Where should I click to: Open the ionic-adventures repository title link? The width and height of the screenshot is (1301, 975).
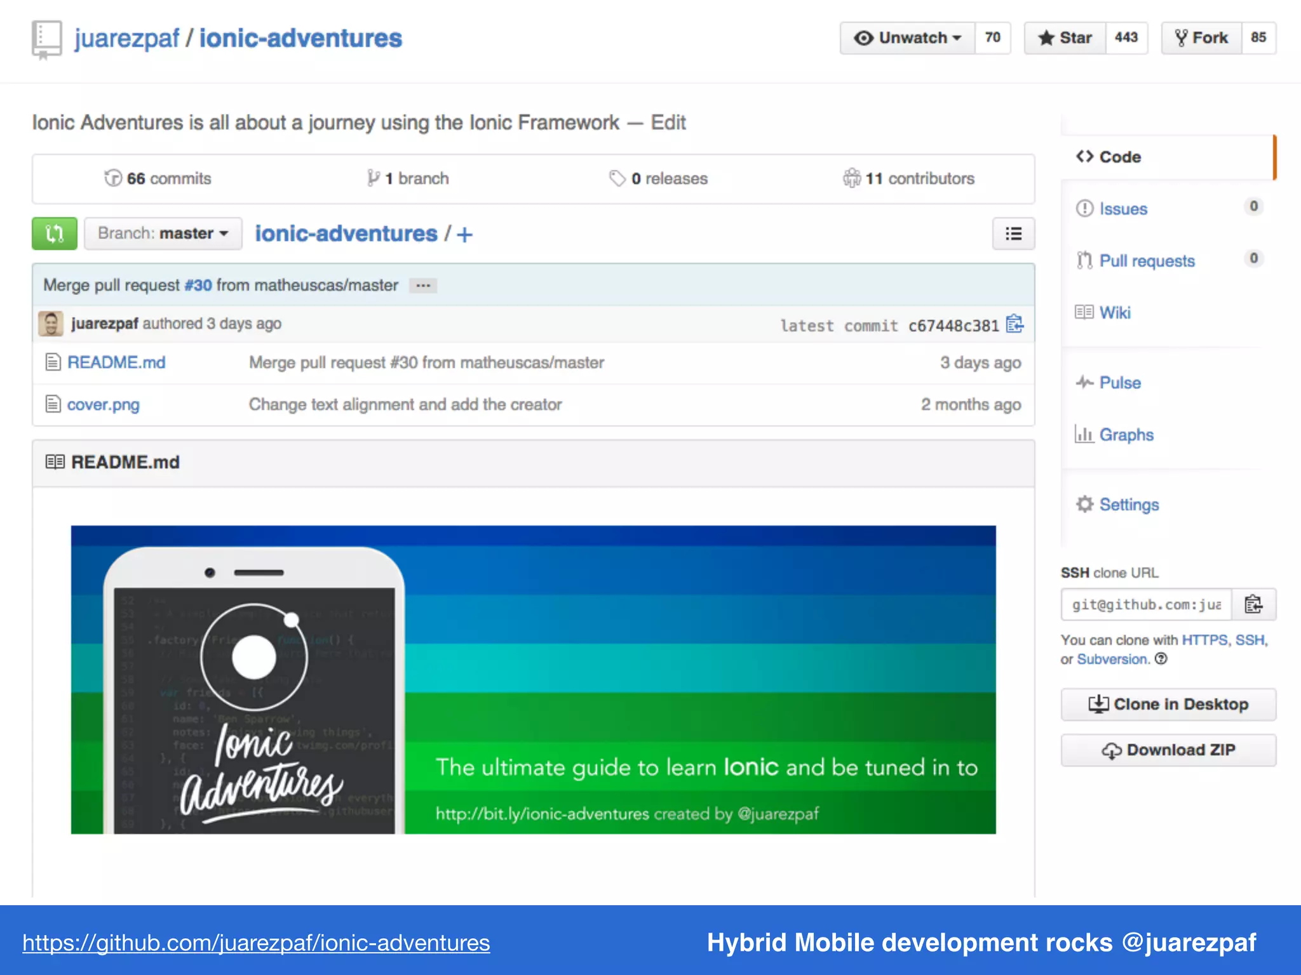(300, 38)
